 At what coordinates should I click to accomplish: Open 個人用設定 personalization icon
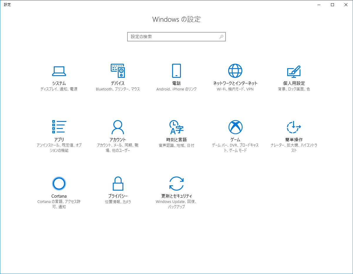click(x=294, y=71)
